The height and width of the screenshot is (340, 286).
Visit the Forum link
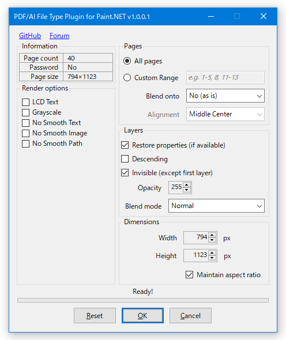point(59,36)
